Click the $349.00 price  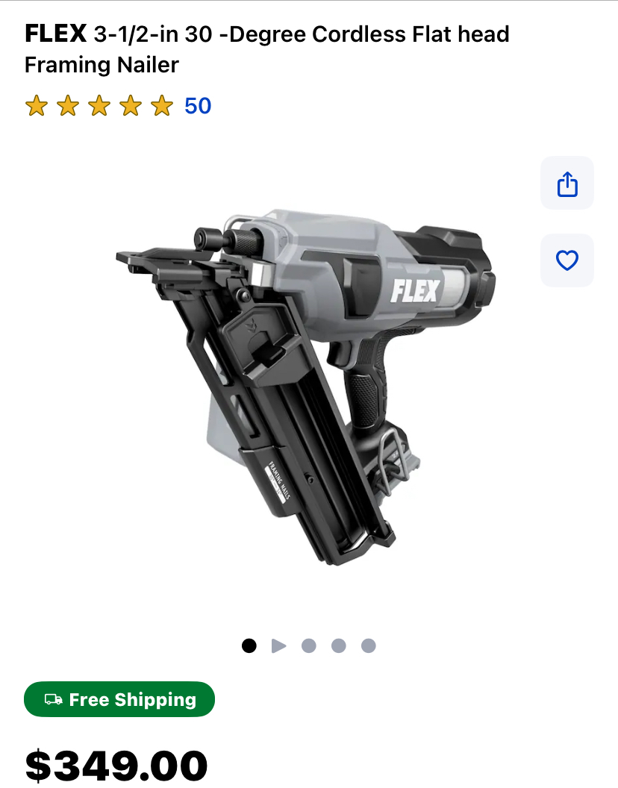click(116, 766)
